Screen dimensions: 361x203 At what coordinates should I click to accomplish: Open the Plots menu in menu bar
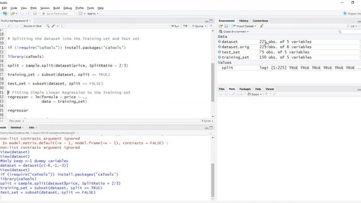pyautogui.click(x=34, y=8)
